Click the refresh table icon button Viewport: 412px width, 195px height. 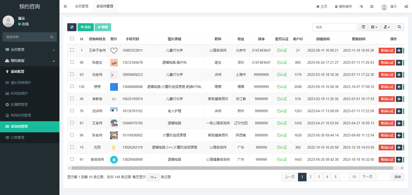point(72,27)
